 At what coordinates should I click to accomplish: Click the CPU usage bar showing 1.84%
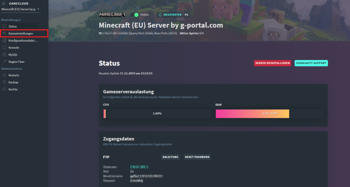[157, 114]
